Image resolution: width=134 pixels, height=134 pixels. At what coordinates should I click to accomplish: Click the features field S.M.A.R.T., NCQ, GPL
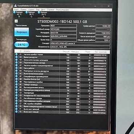(80, 47)
